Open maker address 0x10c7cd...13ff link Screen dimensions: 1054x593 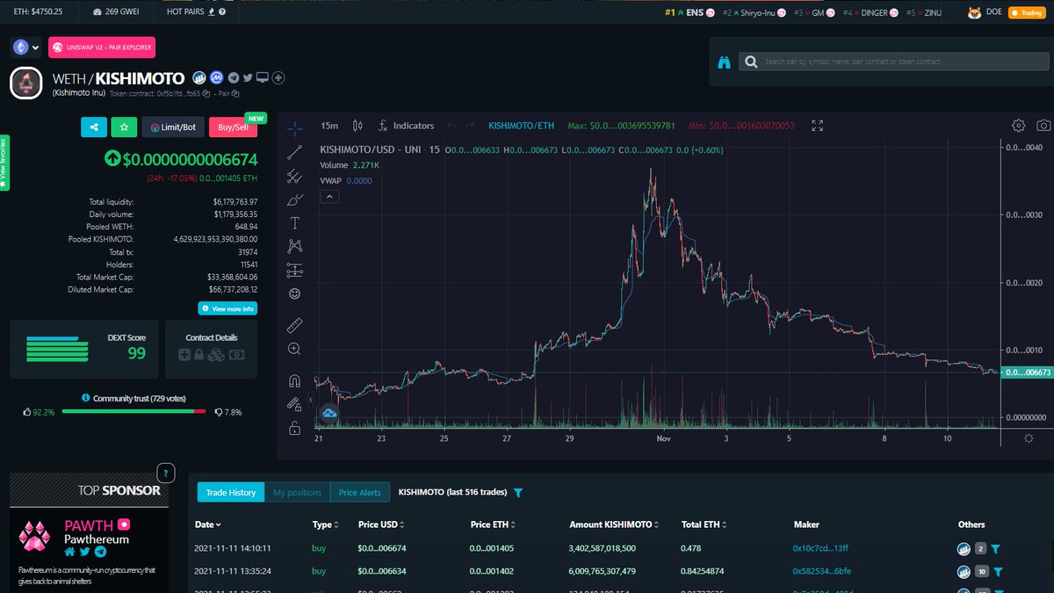pos(820,549)
